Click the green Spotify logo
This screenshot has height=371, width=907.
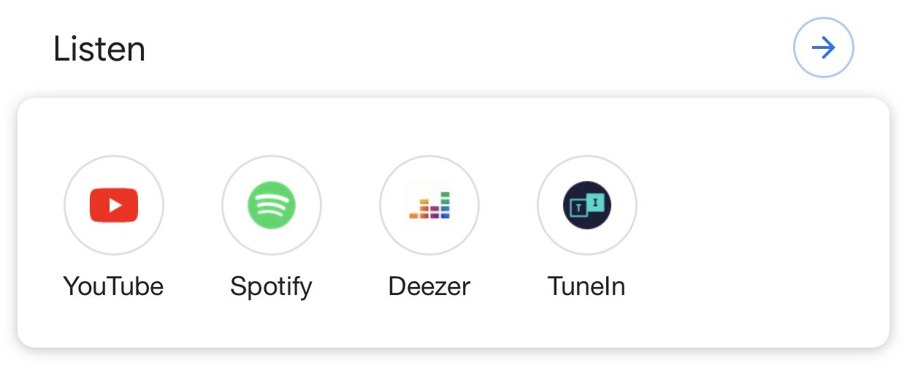272,205
